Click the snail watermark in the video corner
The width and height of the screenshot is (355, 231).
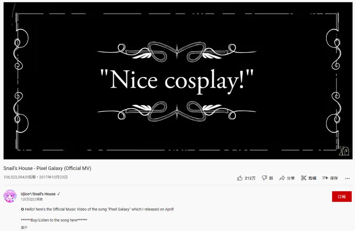click(x=344, y=151)
